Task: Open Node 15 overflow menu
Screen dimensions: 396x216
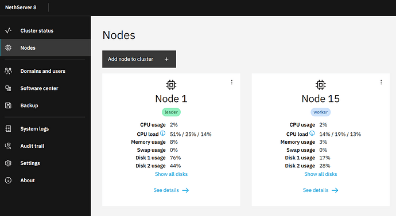Action: tap(381, 82)
